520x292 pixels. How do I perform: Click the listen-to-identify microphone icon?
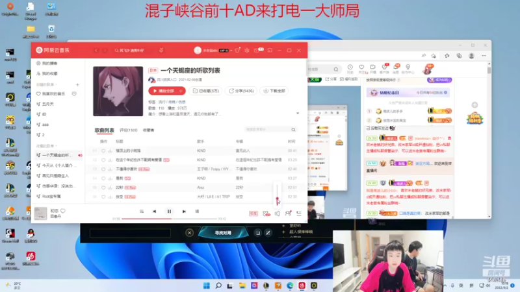(161, 51)
